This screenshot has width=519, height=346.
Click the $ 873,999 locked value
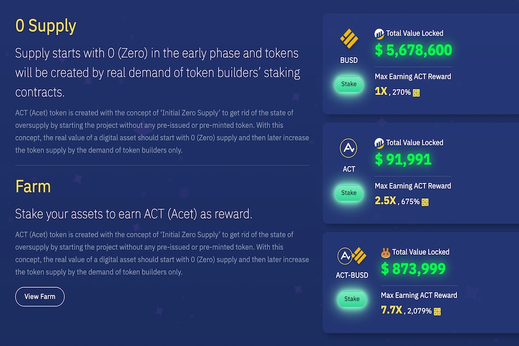coord(413,269)
